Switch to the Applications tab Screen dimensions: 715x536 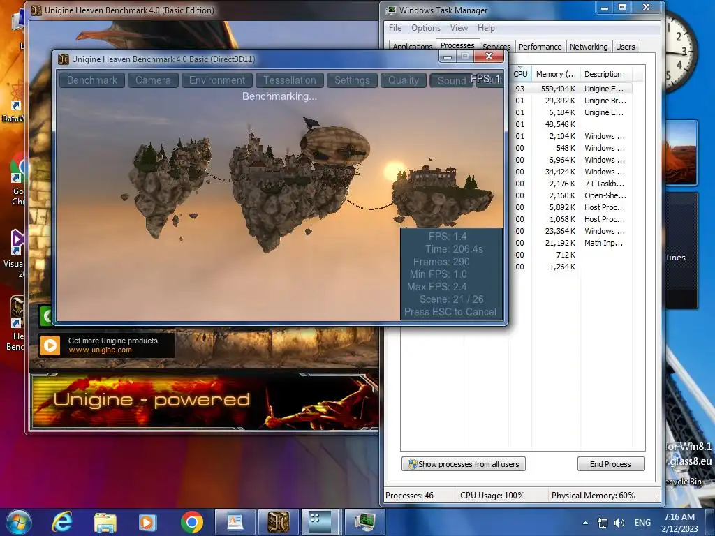tap(412, 46)
